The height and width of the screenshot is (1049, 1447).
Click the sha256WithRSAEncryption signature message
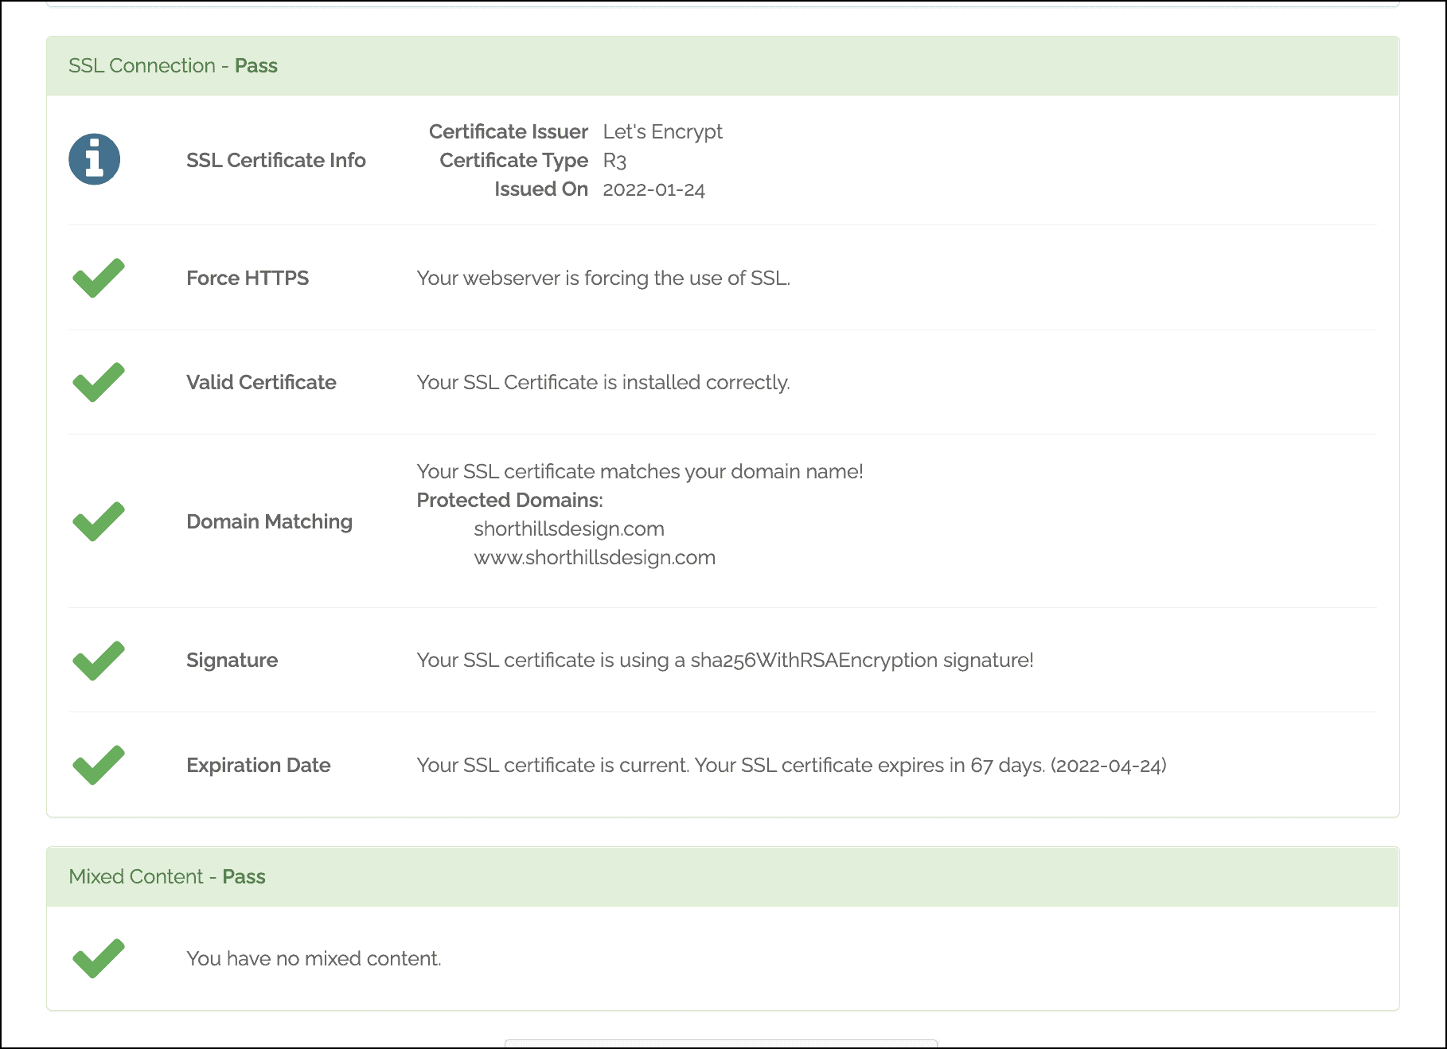coord(724,661)
